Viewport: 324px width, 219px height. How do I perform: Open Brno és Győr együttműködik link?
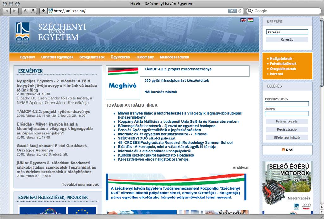coord(159,130)
